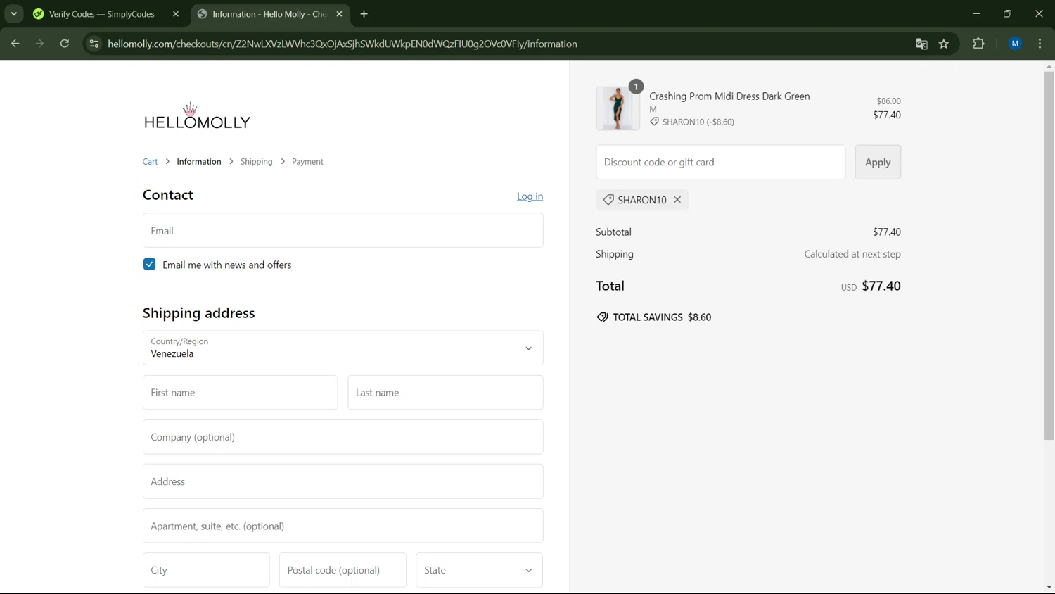Open a new browser tab
The height and width of the screenshot is (594, 1055).
[364, 14]
